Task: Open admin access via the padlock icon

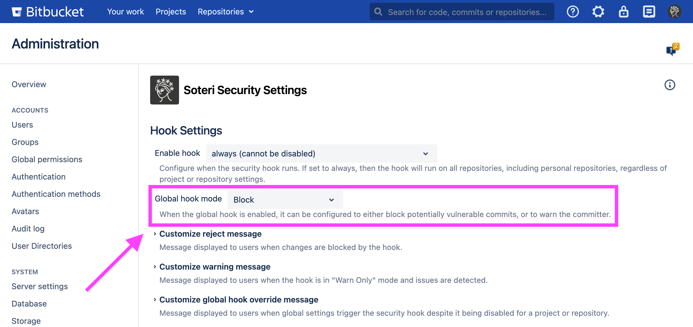Action: click(x=623, y=12)
